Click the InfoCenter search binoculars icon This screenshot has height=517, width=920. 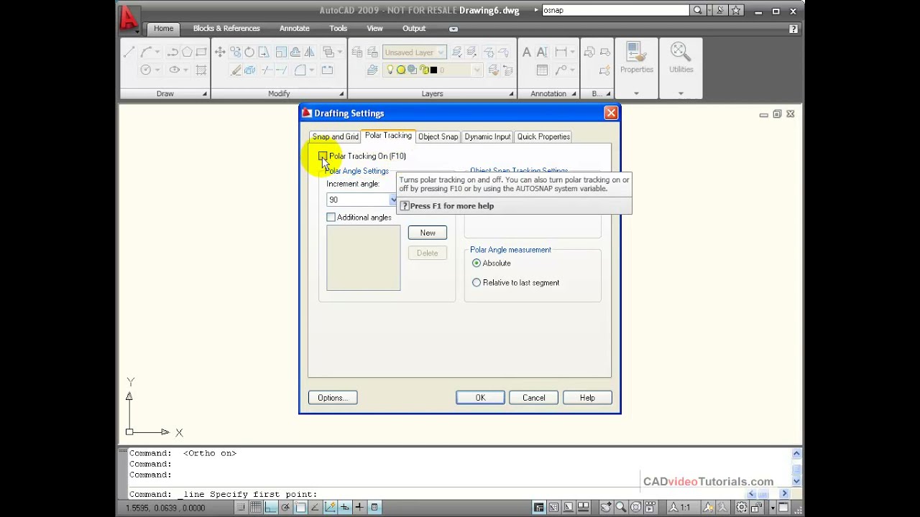click(697, 11)
